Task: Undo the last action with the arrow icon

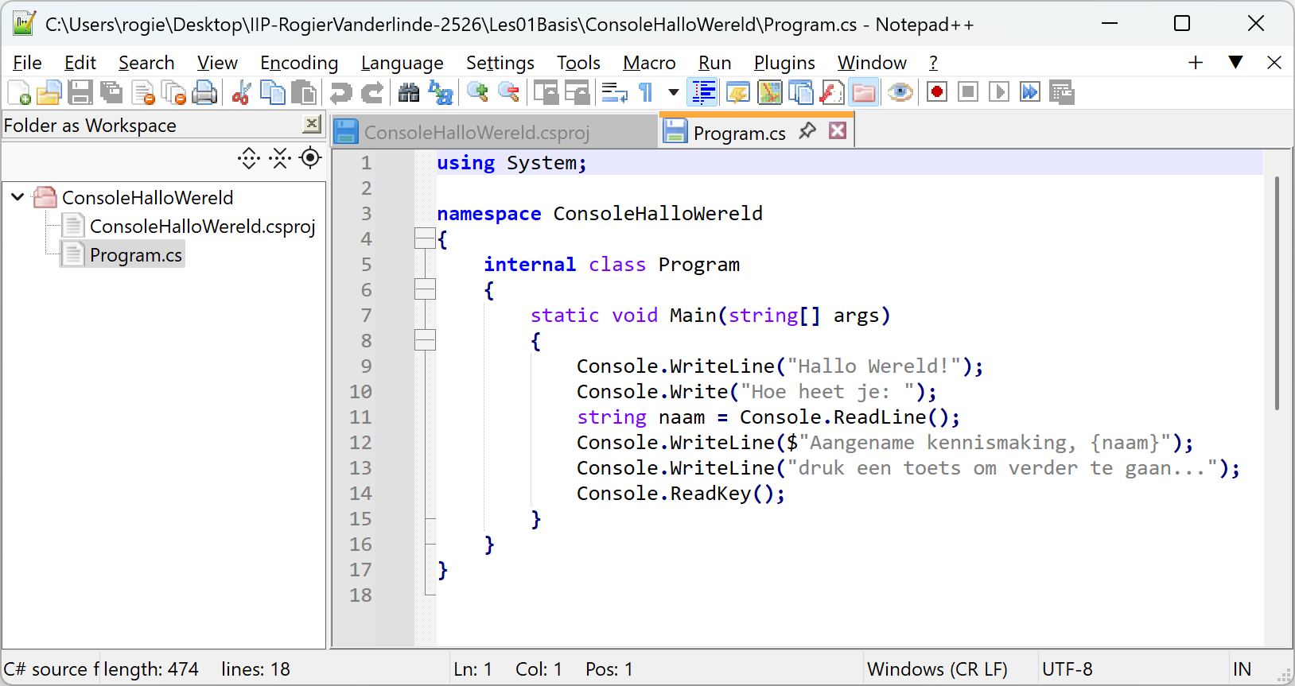Action: pyautogui.click(x=340, y=93)
